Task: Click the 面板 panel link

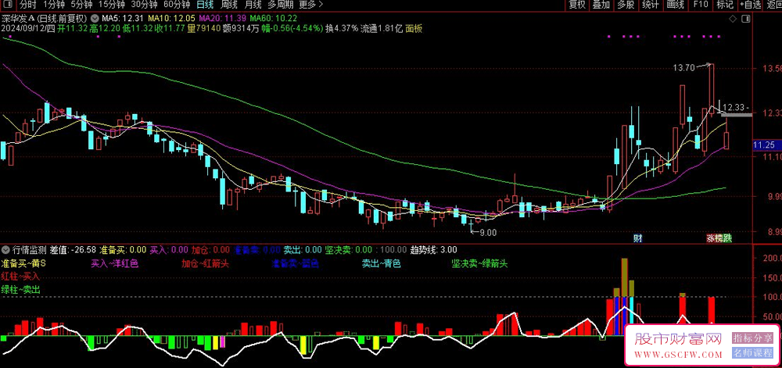Action: [414, 28]
